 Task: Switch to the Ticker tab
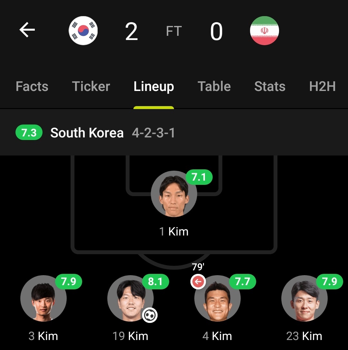coord(91,86)
